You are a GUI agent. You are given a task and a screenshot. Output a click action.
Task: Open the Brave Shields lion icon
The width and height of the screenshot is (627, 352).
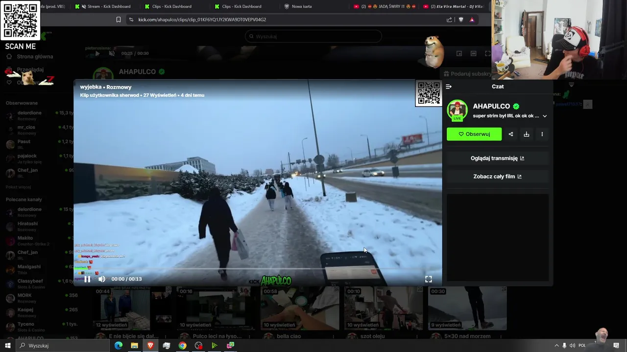pyautogui.click(x=461, y=20)
